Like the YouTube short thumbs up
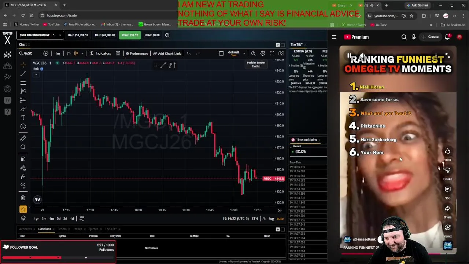The width and height of the screenshot is (469, 264). coord(448,151)
